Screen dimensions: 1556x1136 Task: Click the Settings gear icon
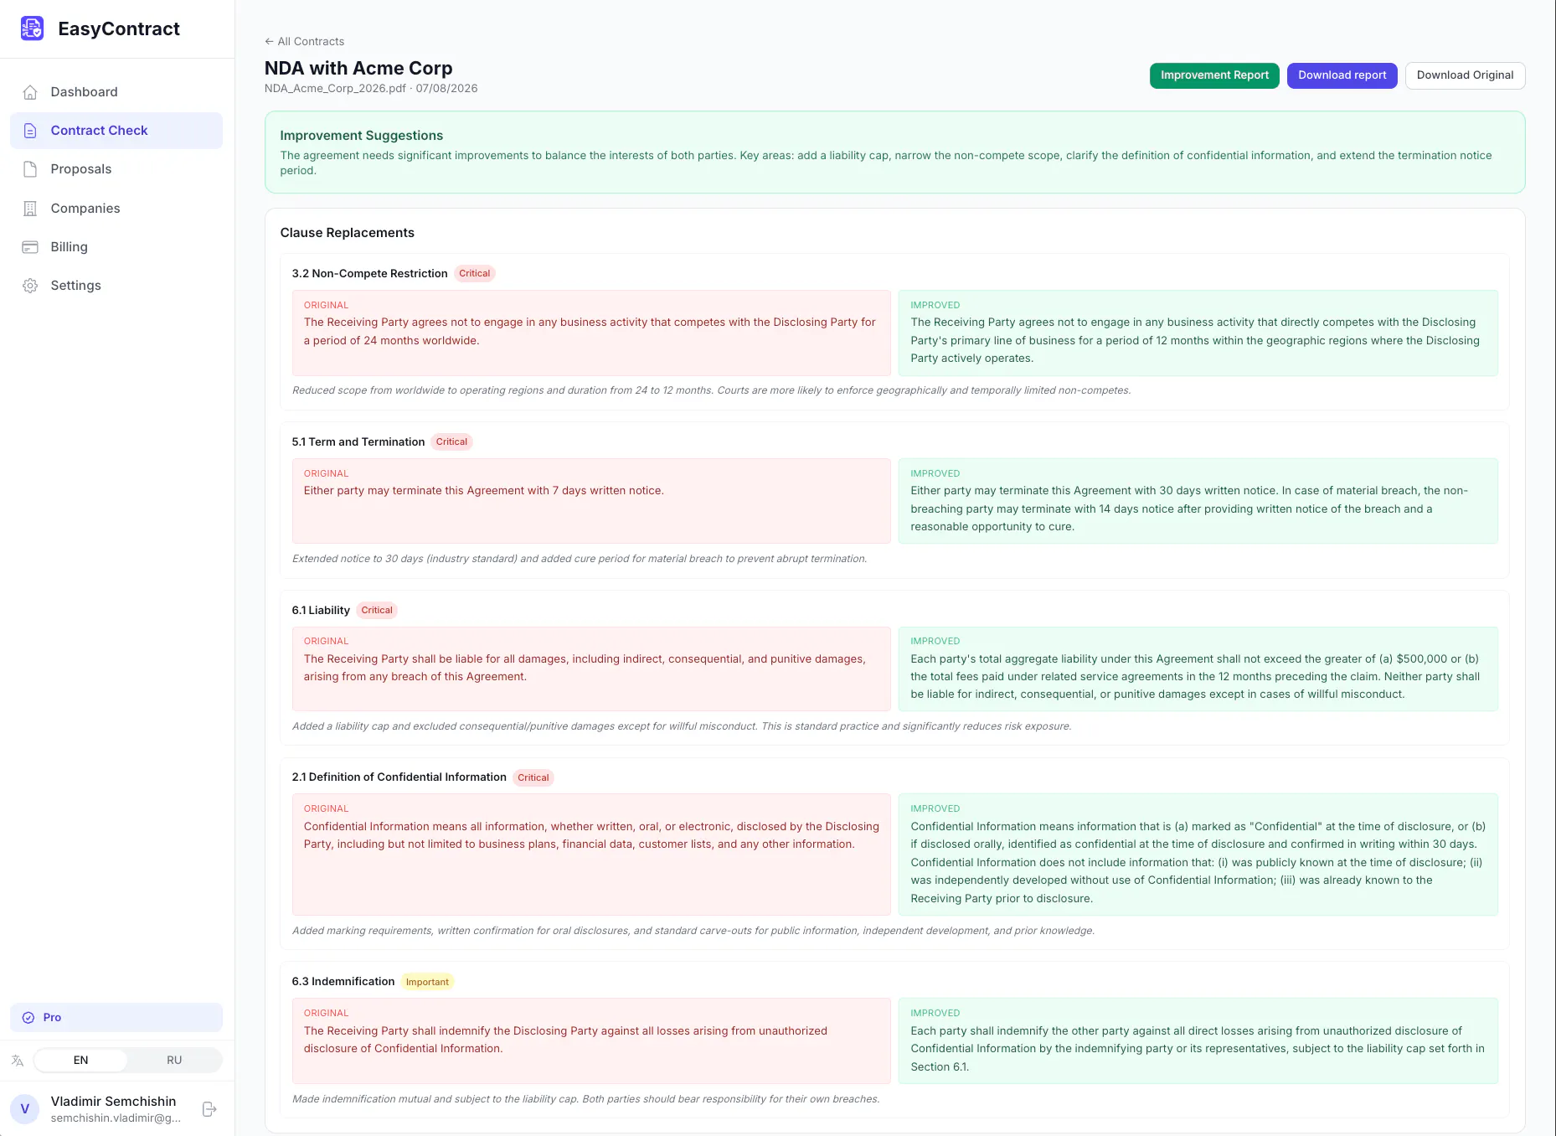pos(30,286)
